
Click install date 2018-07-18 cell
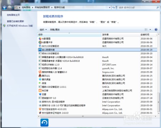coord(146,98)
